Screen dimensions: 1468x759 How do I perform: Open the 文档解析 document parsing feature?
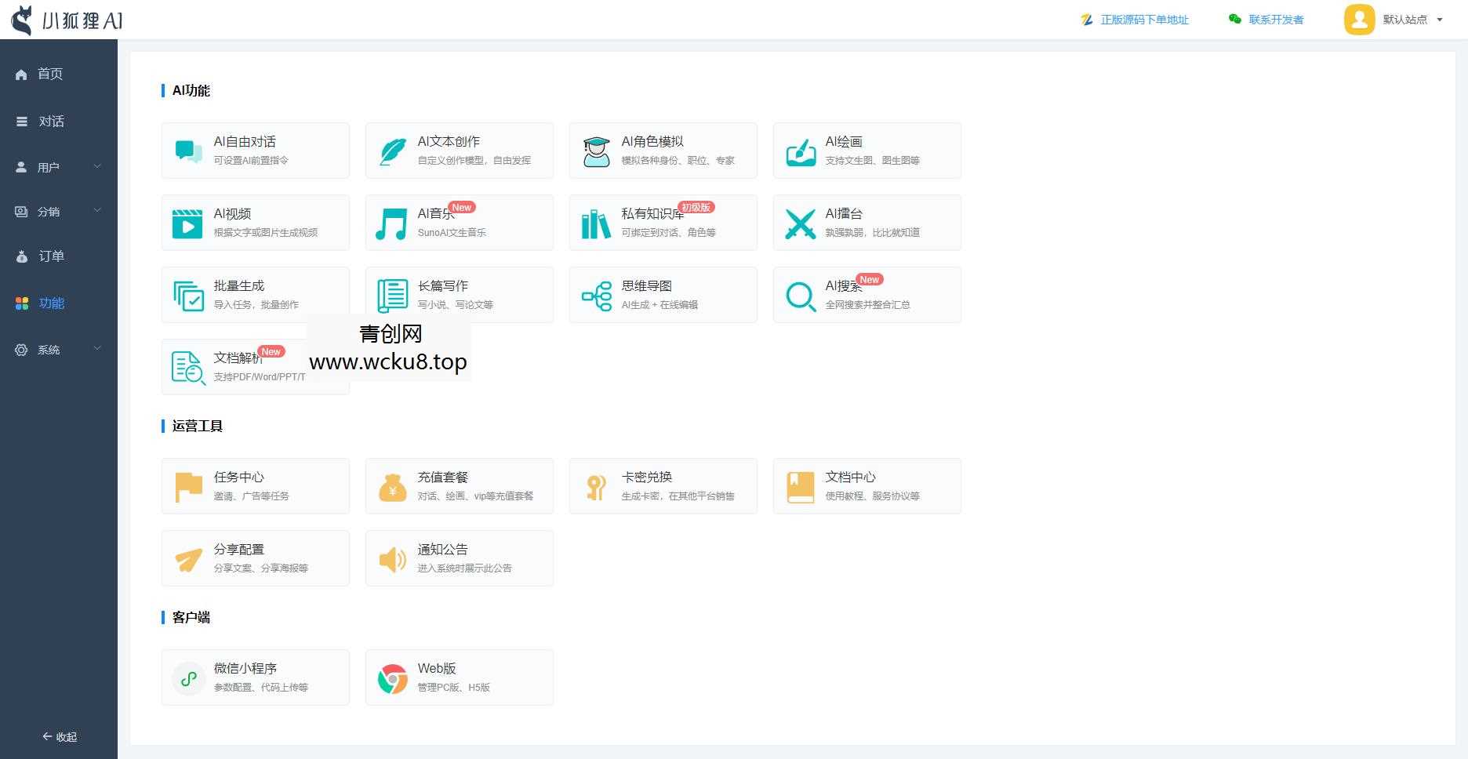[255, 366]
